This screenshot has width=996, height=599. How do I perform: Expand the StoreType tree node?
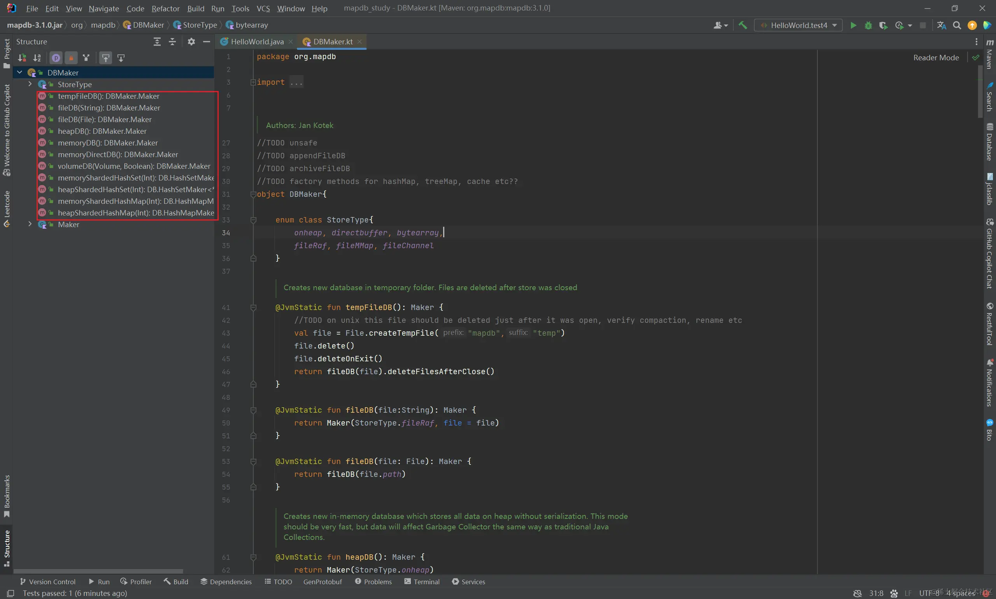click(x=30, y=84)
